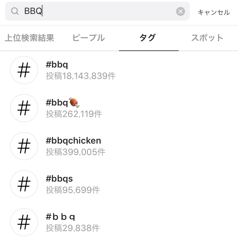Switch to the スポット tab
The width and height of the screenshot is (238, 239).
tap(207, 38)
